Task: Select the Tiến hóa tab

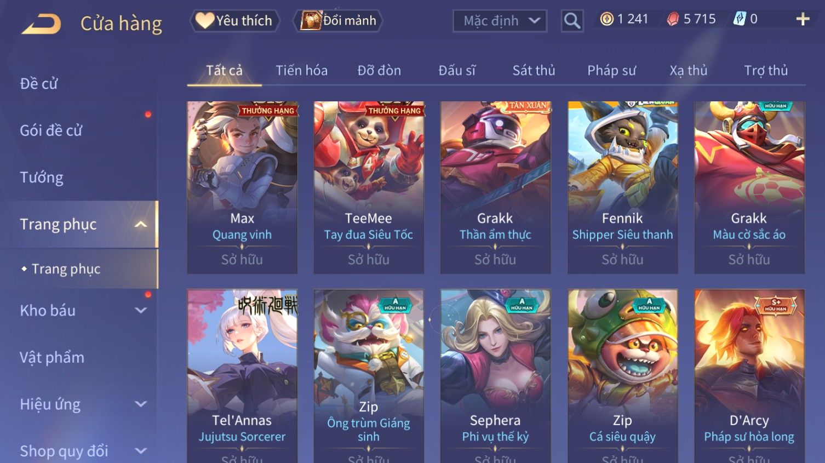Action: point(301,70)
